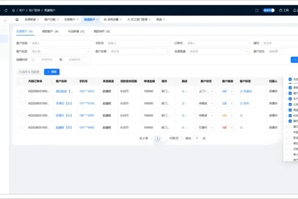Open the 今日新增 (1) sub-tab
The height and width of the screenshot is (199, 298).
click(76, 31)
